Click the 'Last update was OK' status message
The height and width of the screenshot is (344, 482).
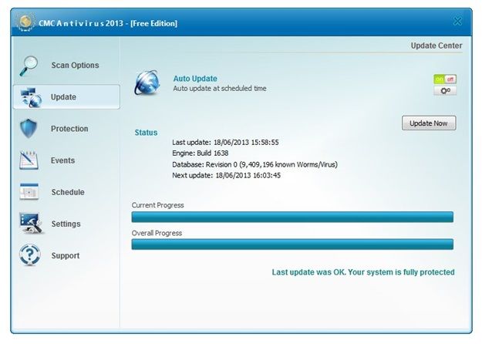(x=363, y=272)
